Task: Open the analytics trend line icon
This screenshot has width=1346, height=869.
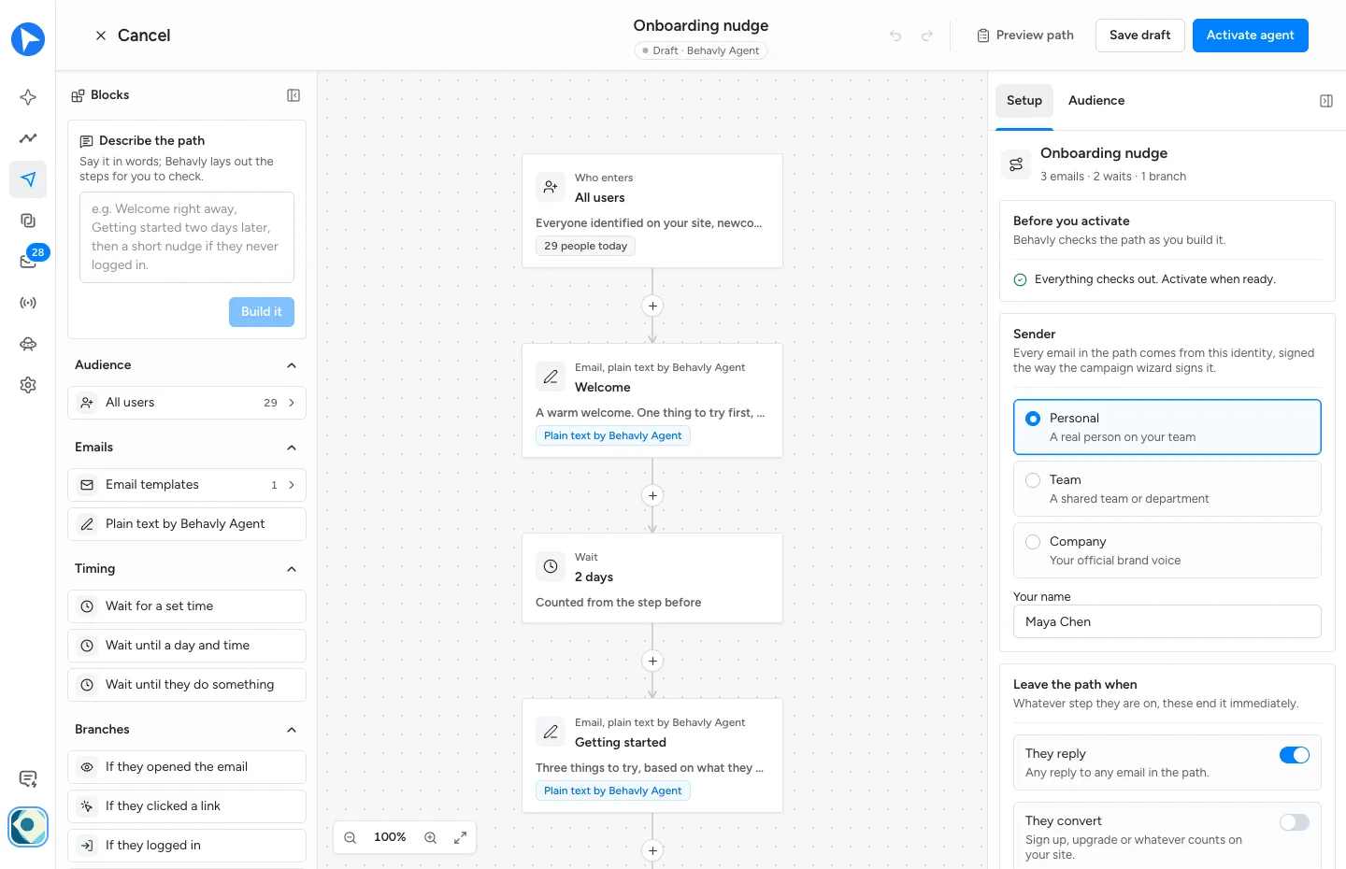Action: coord(28,138)
